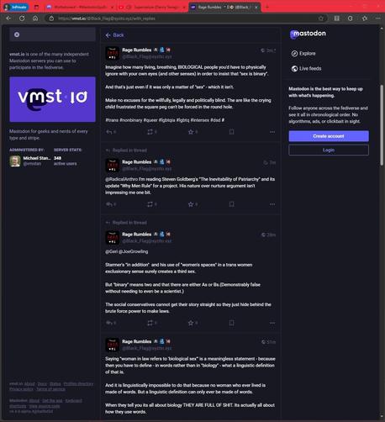Boost the Starmer 'in addition' post

[x=150, y=323]
